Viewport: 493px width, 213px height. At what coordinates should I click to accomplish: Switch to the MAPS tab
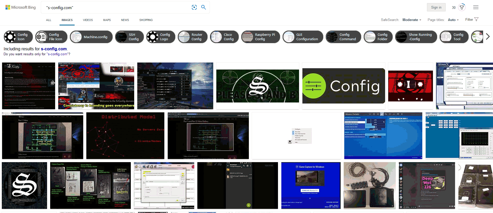(x=107, y=20)
